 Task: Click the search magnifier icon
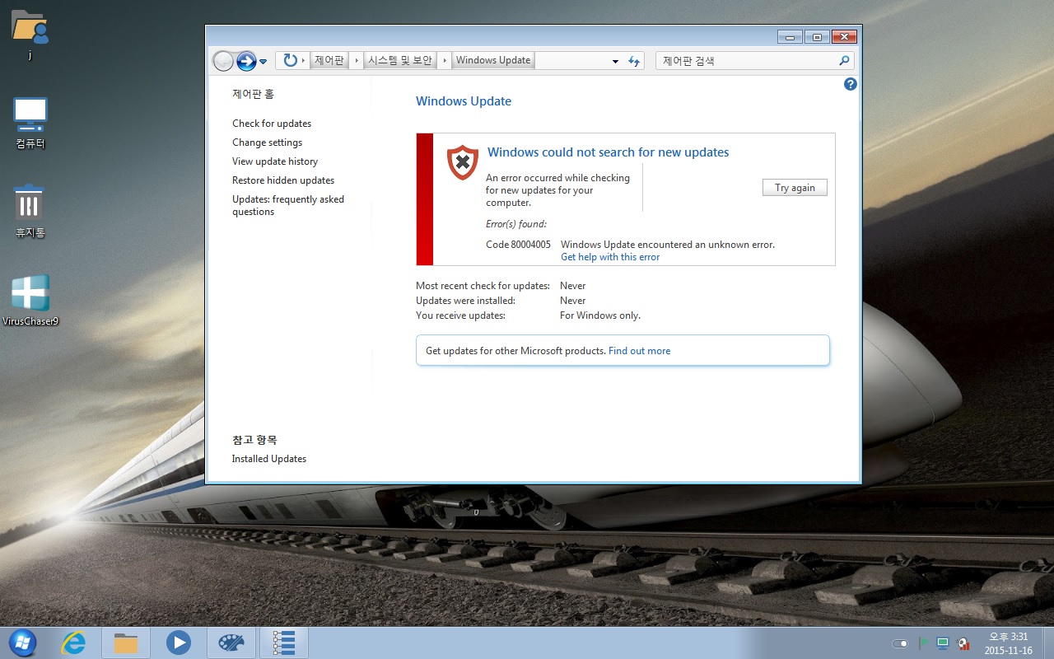(x=844, y=60)
